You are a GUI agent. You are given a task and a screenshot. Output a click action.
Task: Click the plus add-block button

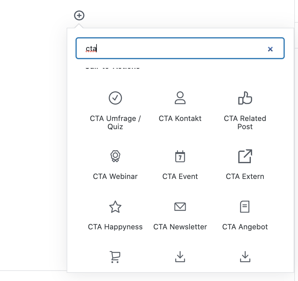(79, 15)
